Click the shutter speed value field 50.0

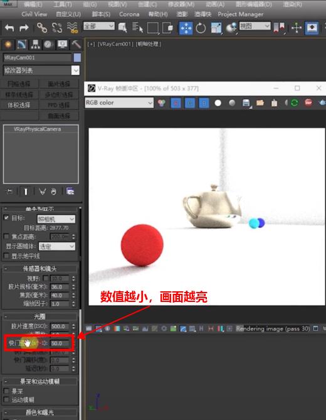pos(60,343)
